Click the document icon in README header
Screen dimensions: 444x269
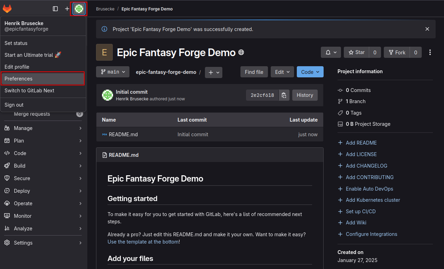[x=104, y=155]
